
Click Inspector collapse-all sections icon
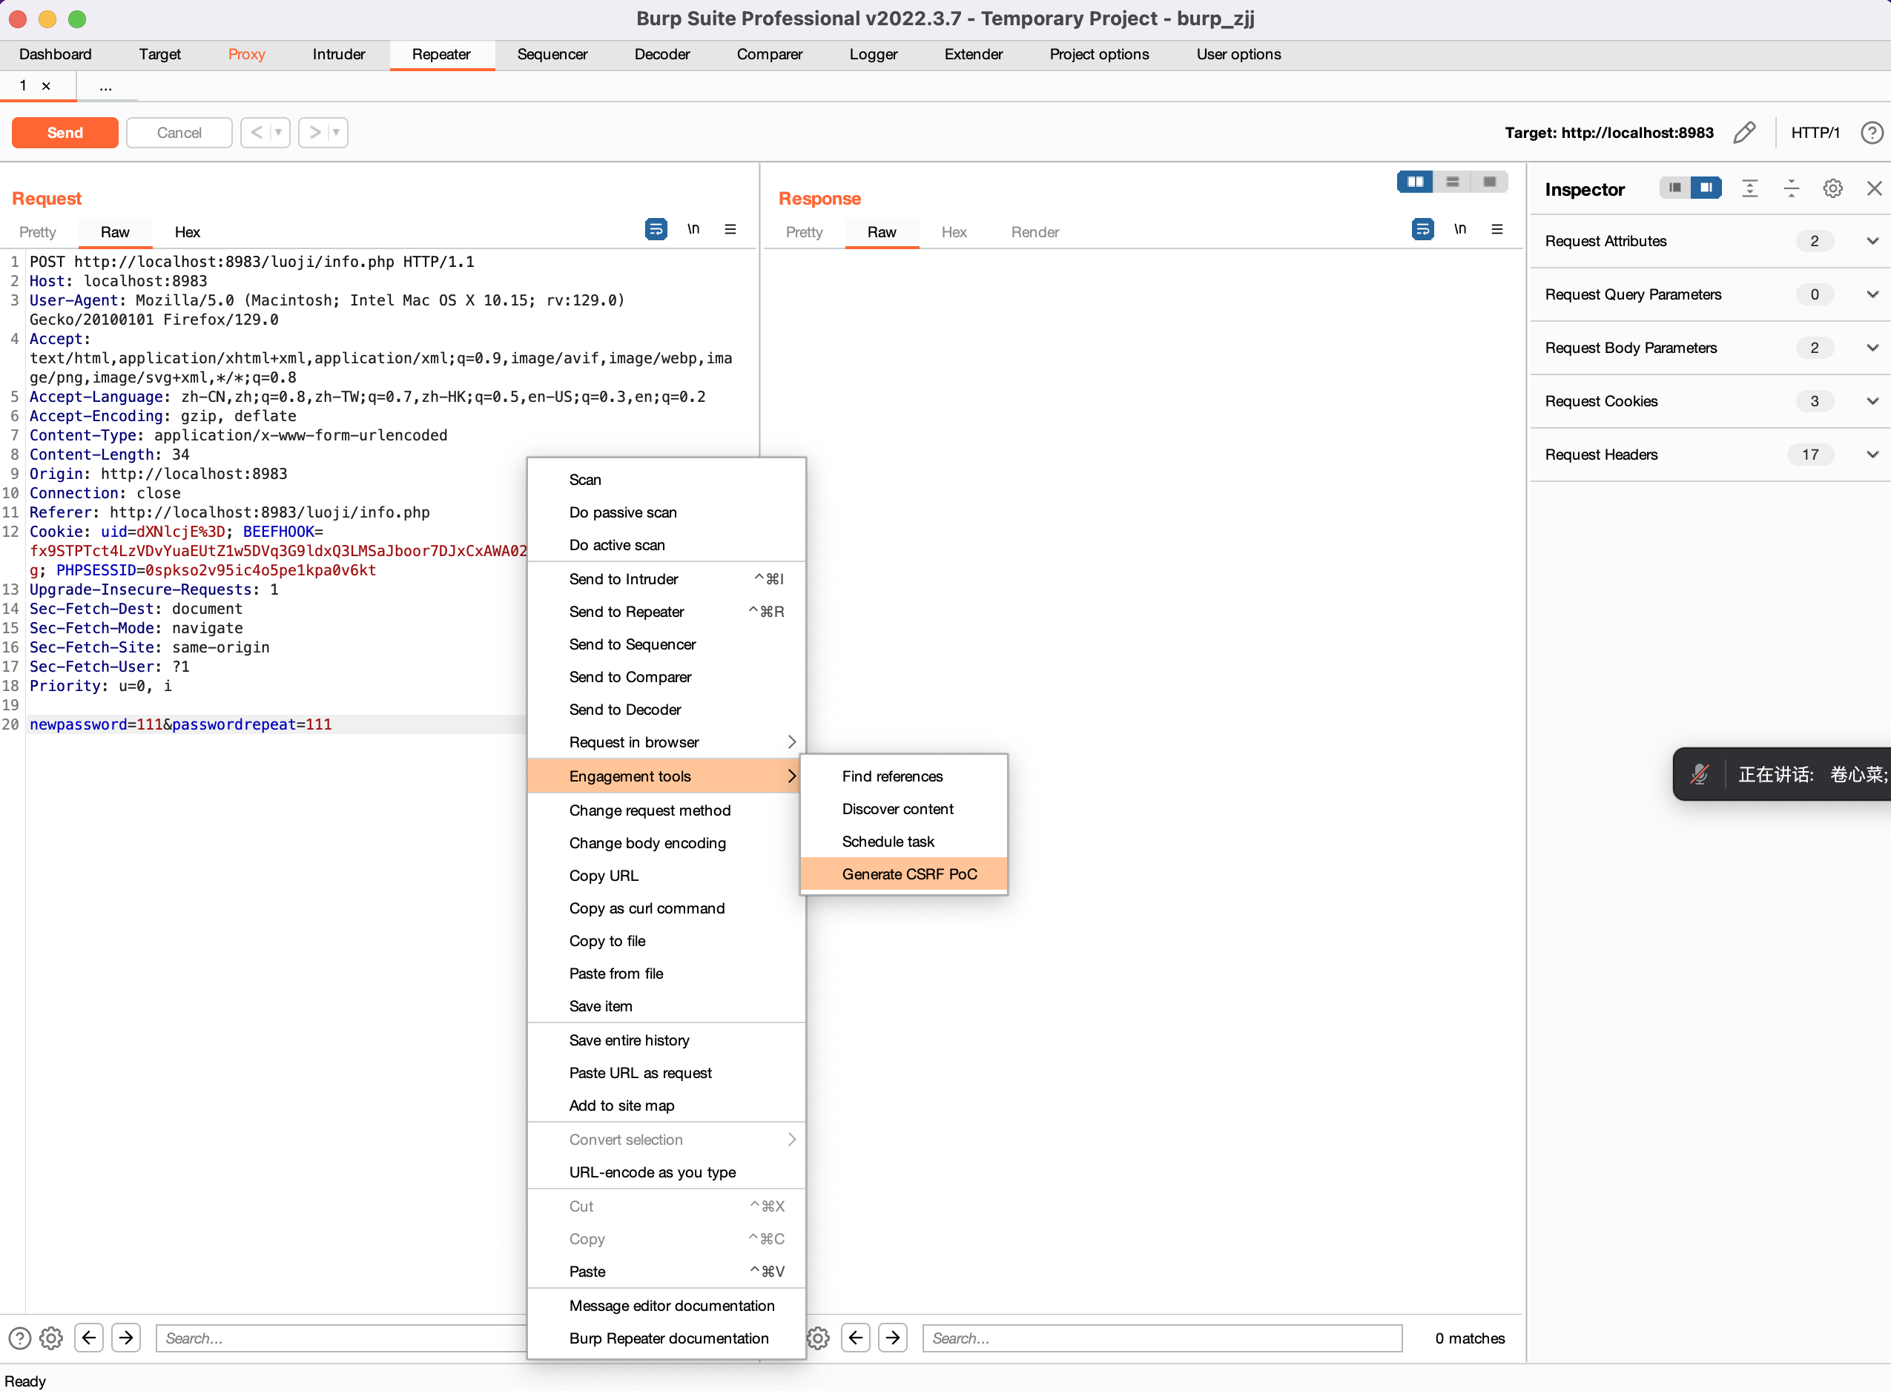[1791, 188]
